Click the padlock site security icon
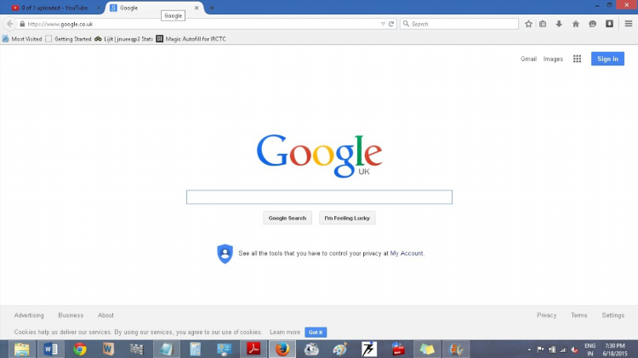Screen dimensions: 638x358 pos(22,24)
